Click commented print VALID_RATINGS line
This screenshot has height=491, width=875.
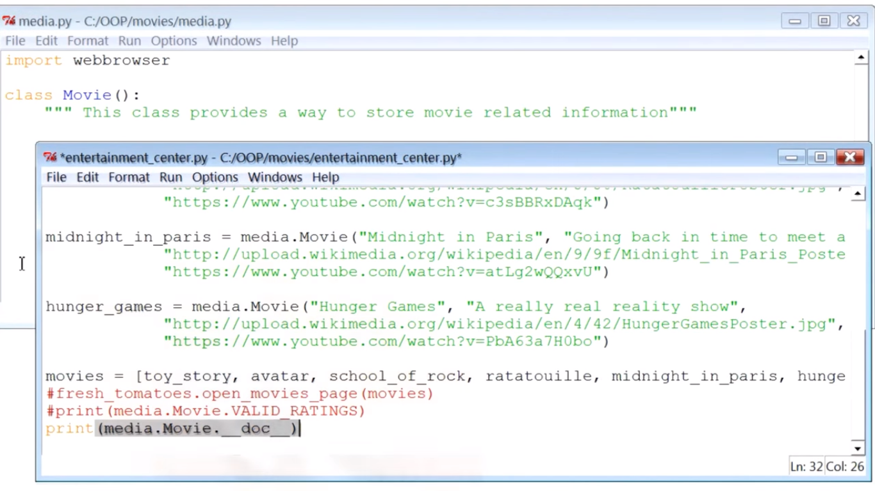(x=205, y=410)
